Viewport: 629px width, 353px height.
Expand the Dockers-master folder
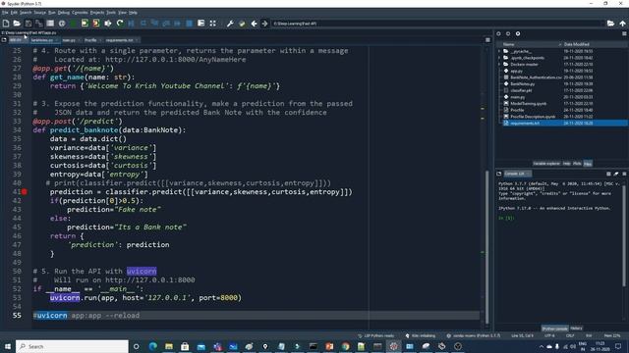(500, 64)
